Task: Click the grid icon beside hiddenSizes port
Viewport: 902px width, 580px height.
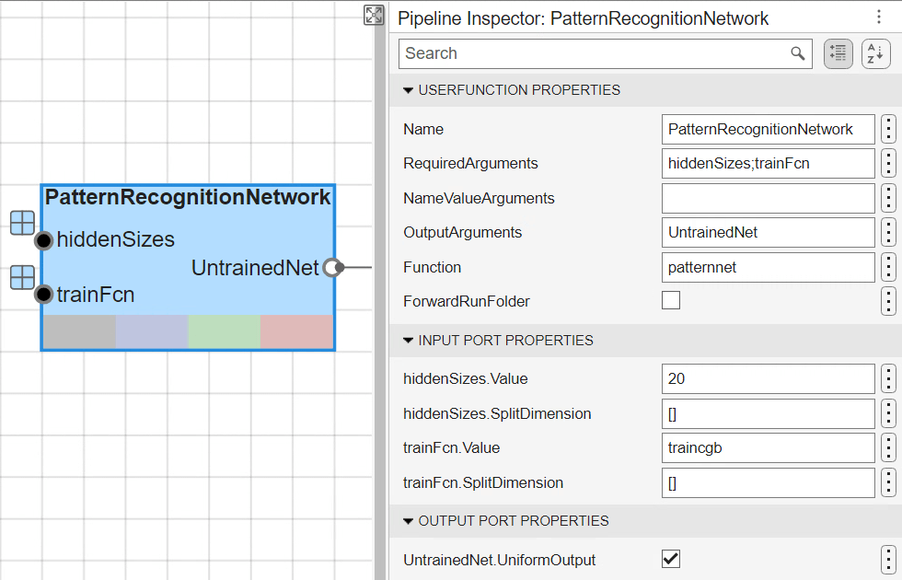Action: point(23,223)
